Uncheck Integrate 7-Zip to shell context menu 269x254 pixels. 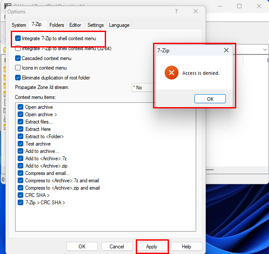(18, 38)
